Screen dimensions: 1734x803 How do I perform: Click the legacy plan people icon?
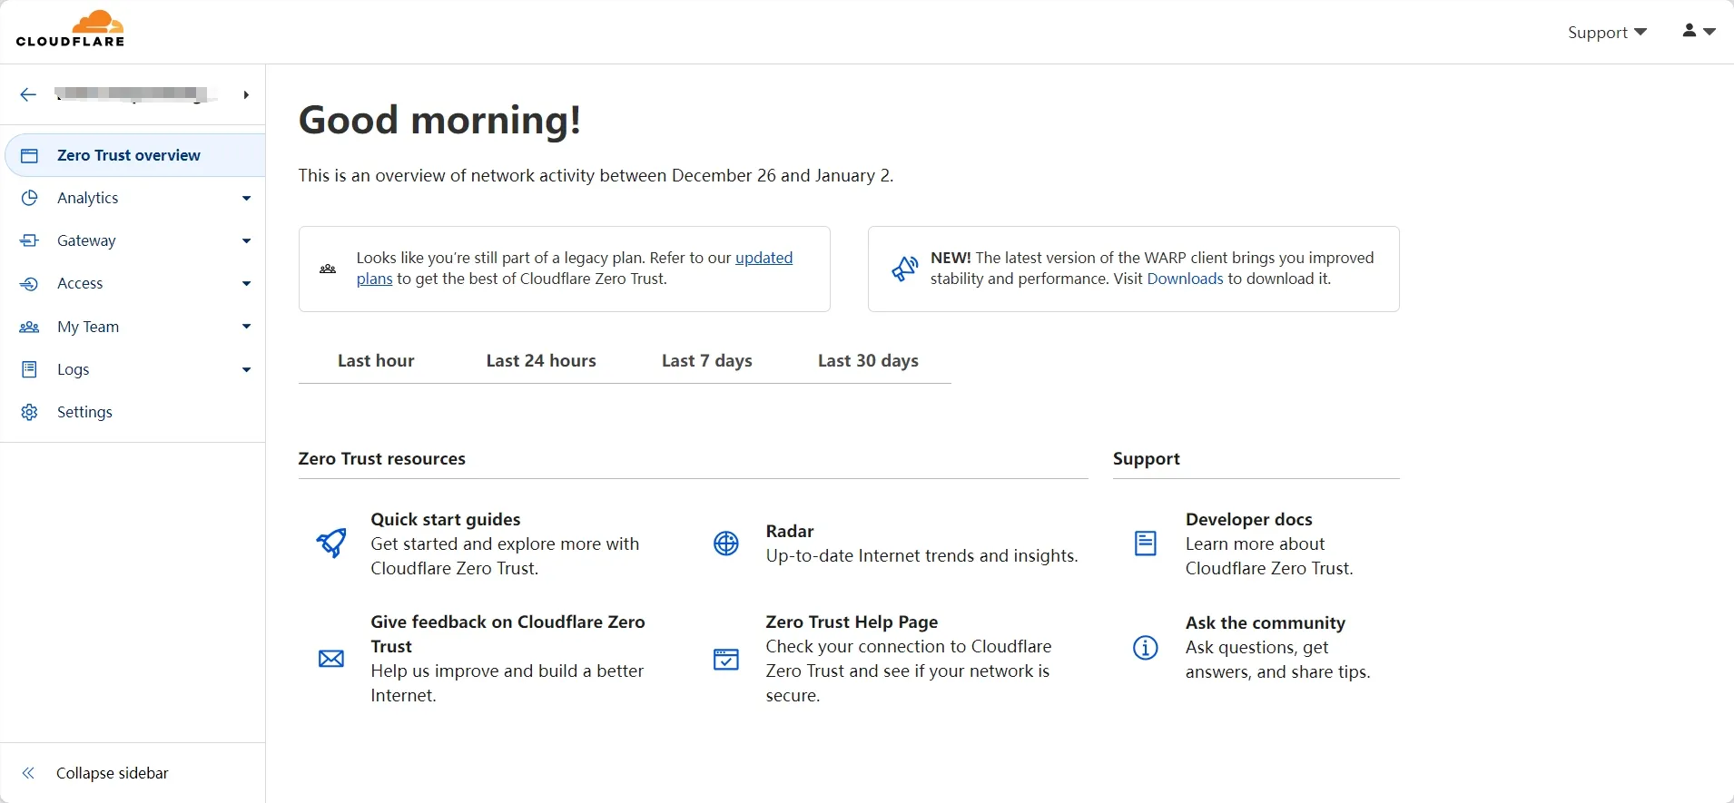[x=328, y=269]
